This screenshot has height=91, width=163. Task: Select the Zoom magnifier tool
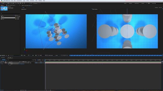(x=5, y=3)
